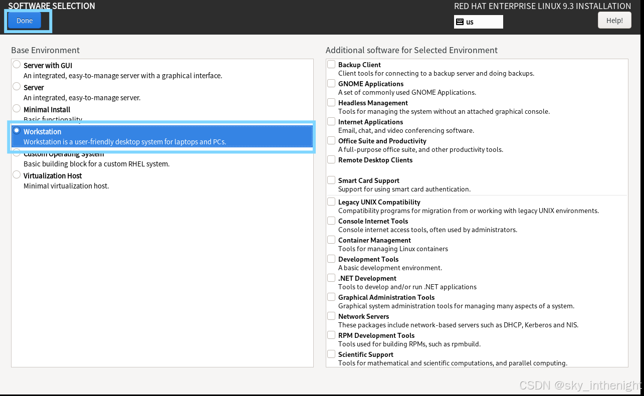Check the GNOME Applications checkbox
Image resolution: width=644 pixels, height=396 pixels.
coord(331,83)
